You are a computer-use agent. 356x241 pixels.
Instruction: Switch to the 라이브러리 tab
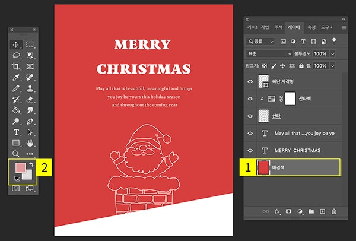252,27
